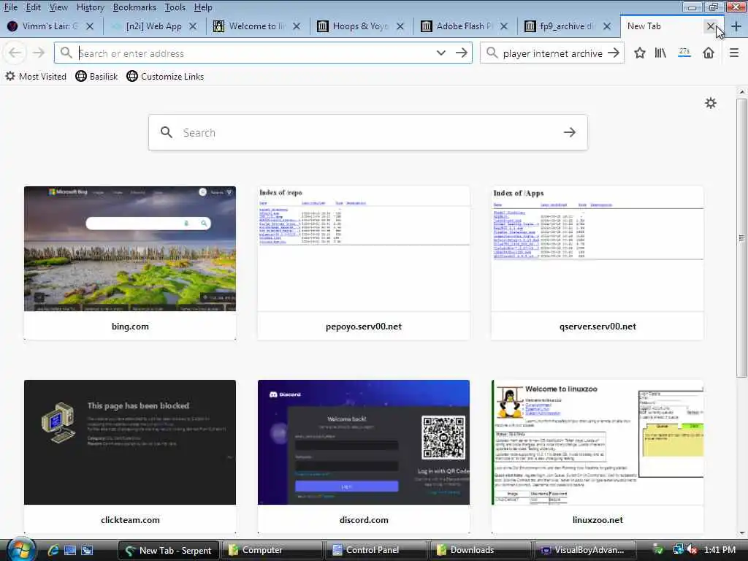Open the Help menu

(203, 7)
